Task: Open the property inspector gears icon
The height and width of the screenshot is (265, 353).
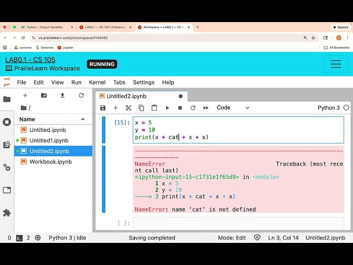Action: pos(7,167)
